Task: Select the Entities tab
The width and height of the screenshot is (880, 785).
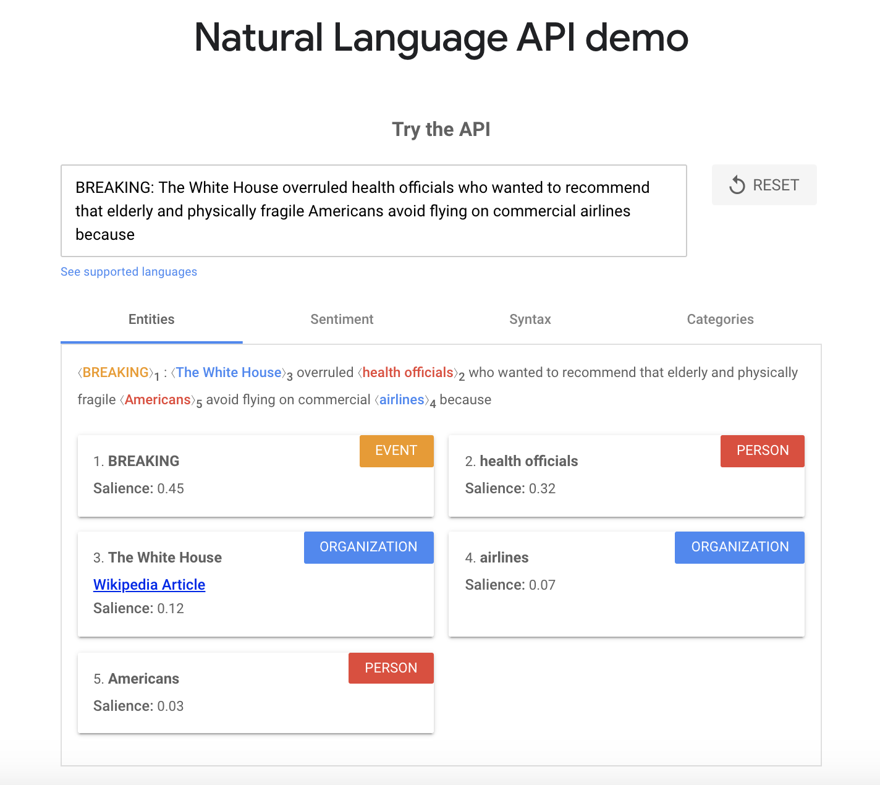Action: [151, 320]
